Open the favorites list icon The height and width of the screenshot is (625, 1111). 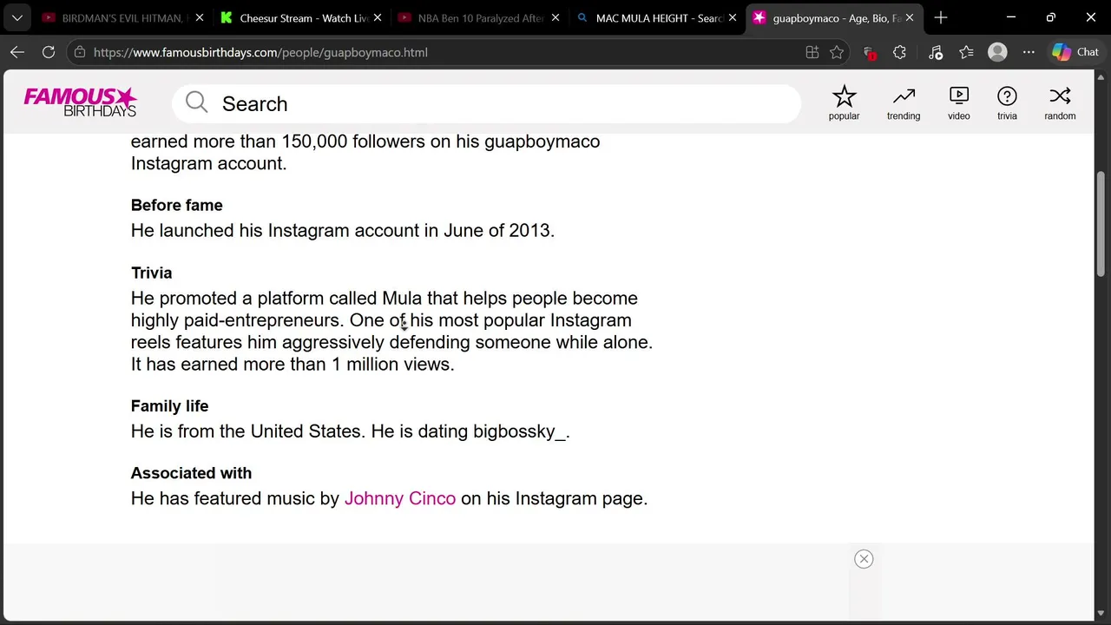point(966,52)
